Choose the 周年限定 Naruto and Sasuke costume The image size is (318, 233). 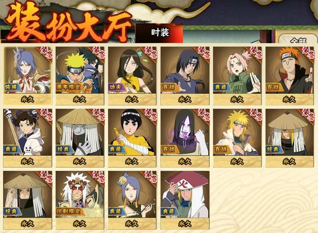pos(80,76)
